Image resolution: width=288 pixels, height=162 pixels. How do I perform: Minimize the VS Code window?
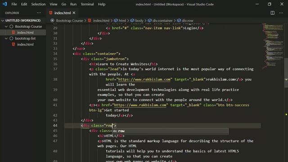[257, 4]
